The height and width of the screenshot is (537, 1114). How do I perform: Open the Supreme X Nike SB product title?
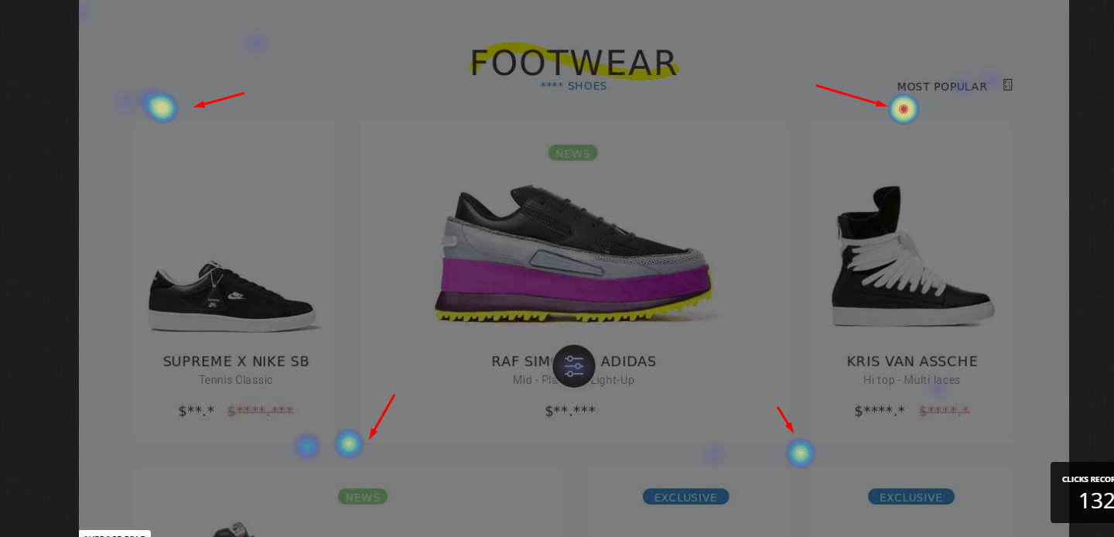236,361
